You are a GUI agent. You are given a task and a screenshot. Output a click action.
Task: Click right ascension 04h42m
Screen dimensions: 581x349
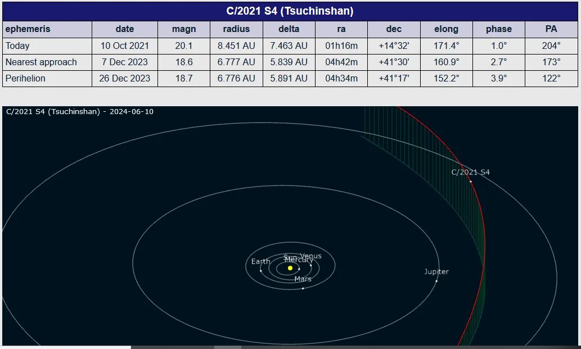[341, 62]
